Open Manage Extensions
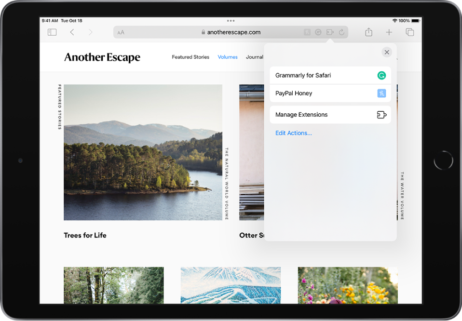This screenshot has height=321, width=462. (x=330, y=115)
